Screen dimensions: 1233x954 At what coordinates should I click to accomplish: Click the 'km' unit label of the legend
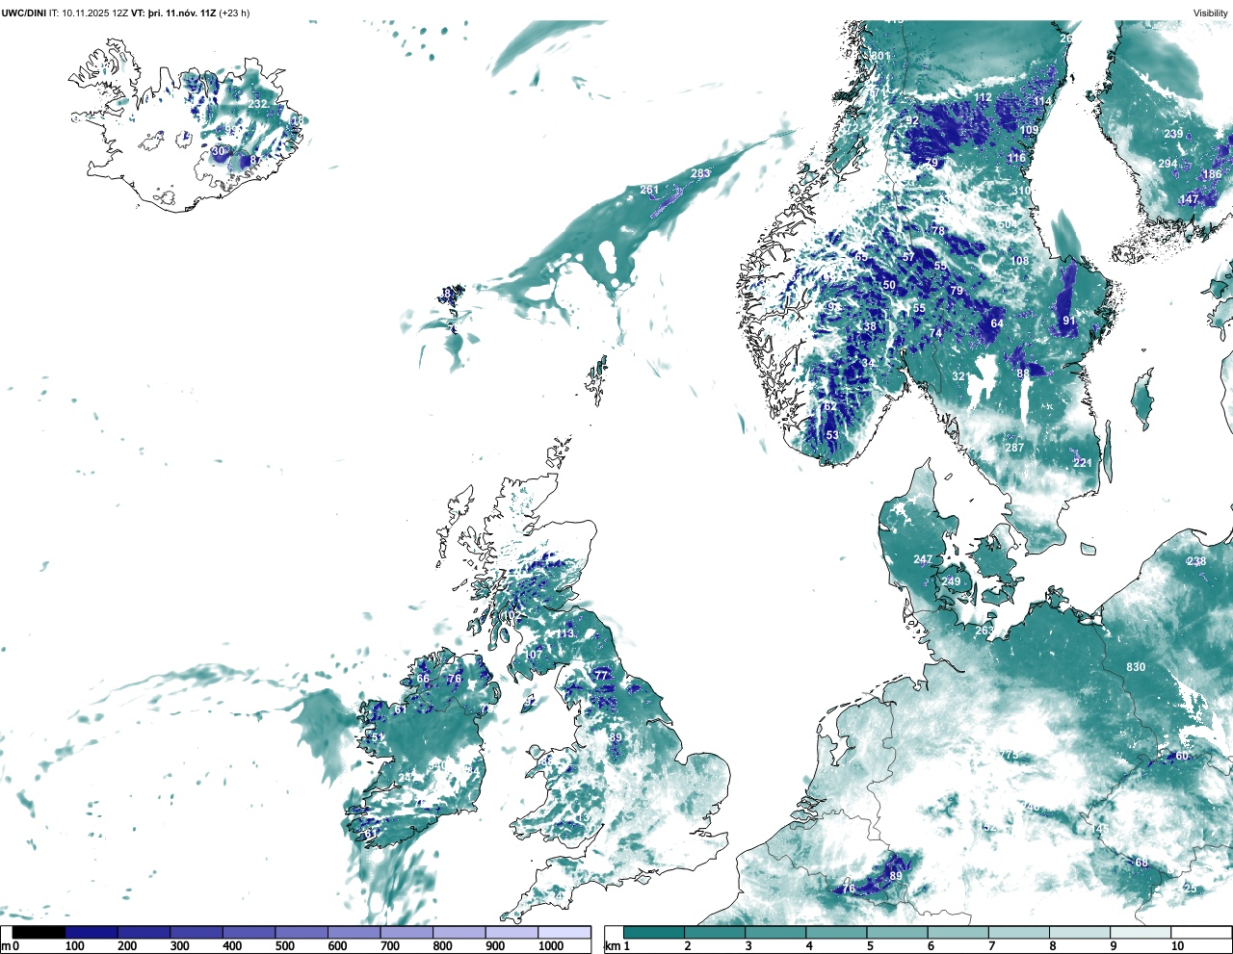click(613, 946)
